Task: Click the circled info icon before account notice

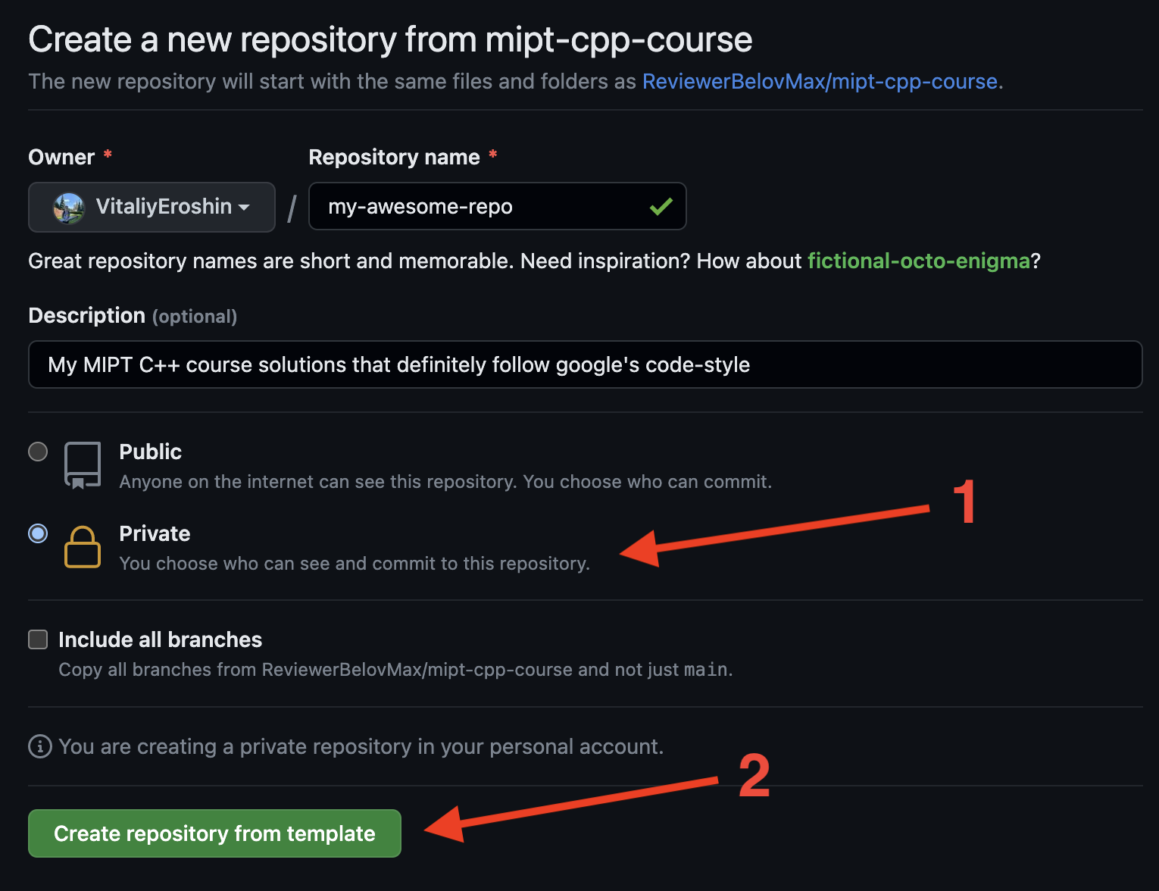Action: point(39,746)
